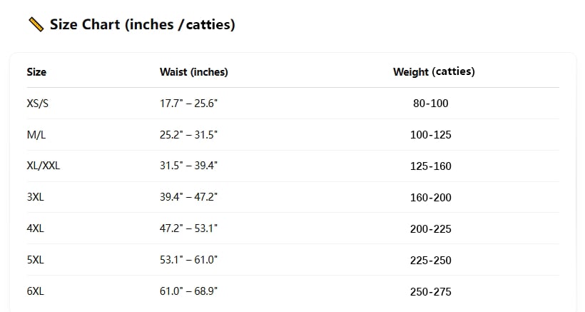585x312 pixels.
Task: Click waist value 61.0" – 68.9"
Action: (188, 291)
